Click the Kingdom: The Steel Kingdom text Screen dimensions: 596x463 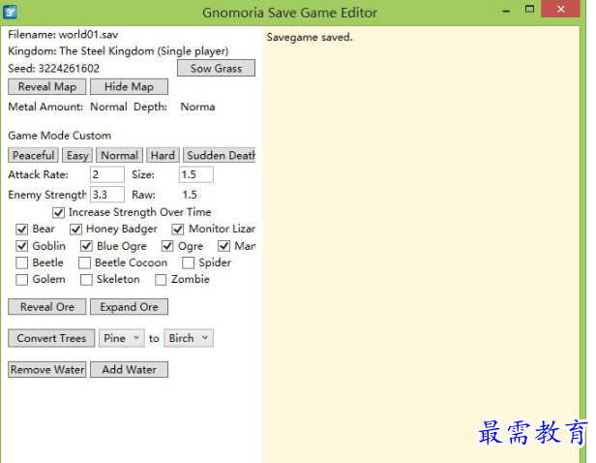[x=118, y=51]
